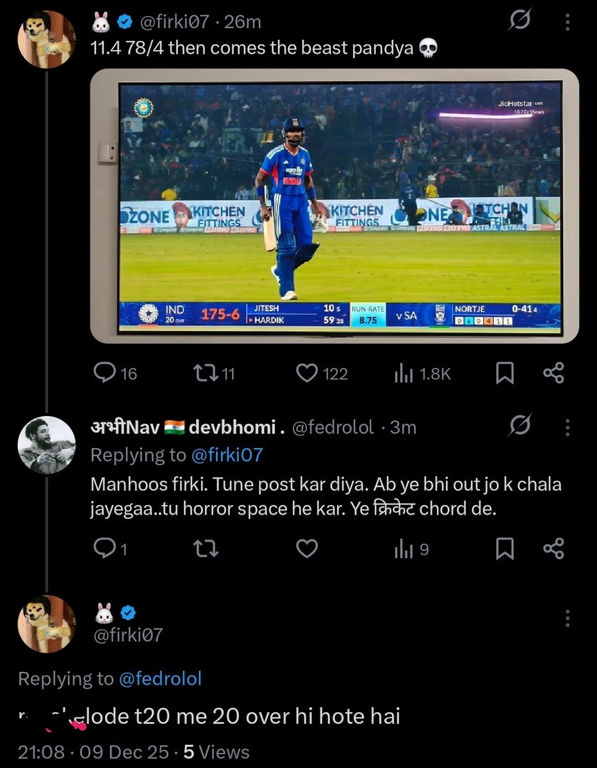Bookmark fedrolol's reply

pos(505,549)
